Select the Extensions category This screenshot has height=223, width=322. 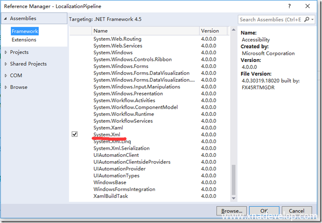pos(24,40)
